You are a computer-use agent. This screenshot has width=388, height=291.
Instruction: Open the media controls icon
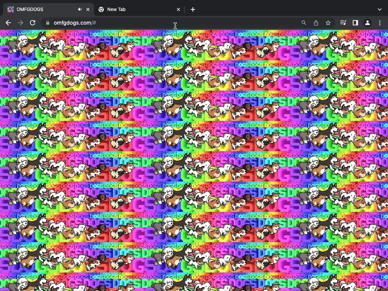tap(343, 23)
